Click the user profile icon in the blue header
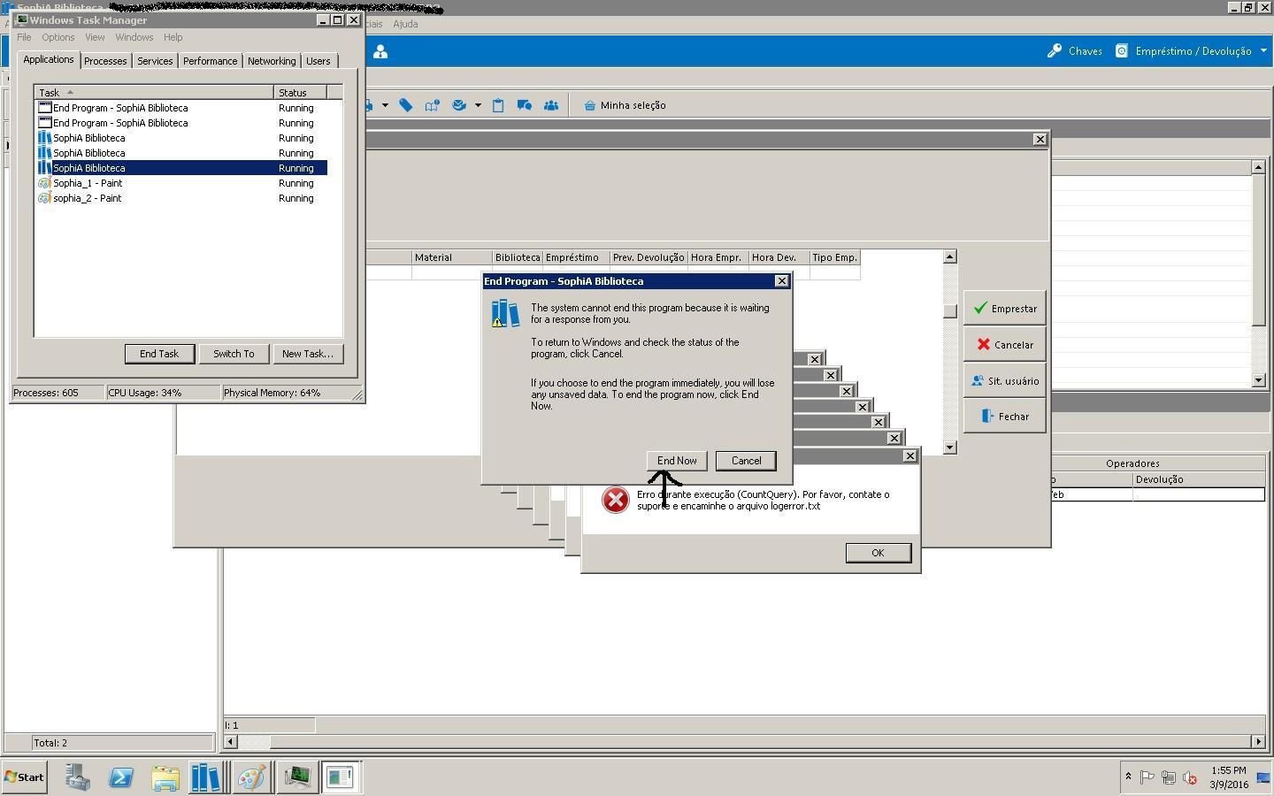The height and width of the screenshot is (796, 1274). tap(380, 52)
